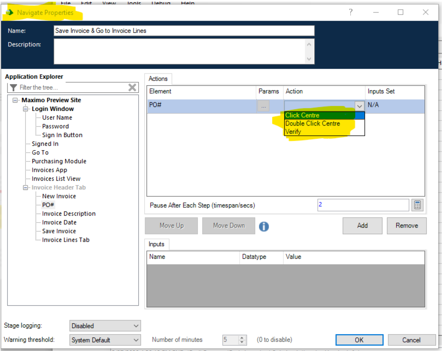Click the blue info icon

(264, 226)
